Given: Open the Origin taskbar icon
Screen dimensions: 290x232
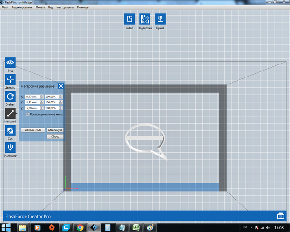Looking at the screenshot, I should point(52,227).
